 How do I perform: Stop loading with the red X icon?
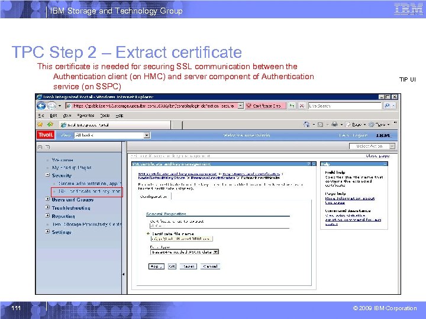[302, 106]
